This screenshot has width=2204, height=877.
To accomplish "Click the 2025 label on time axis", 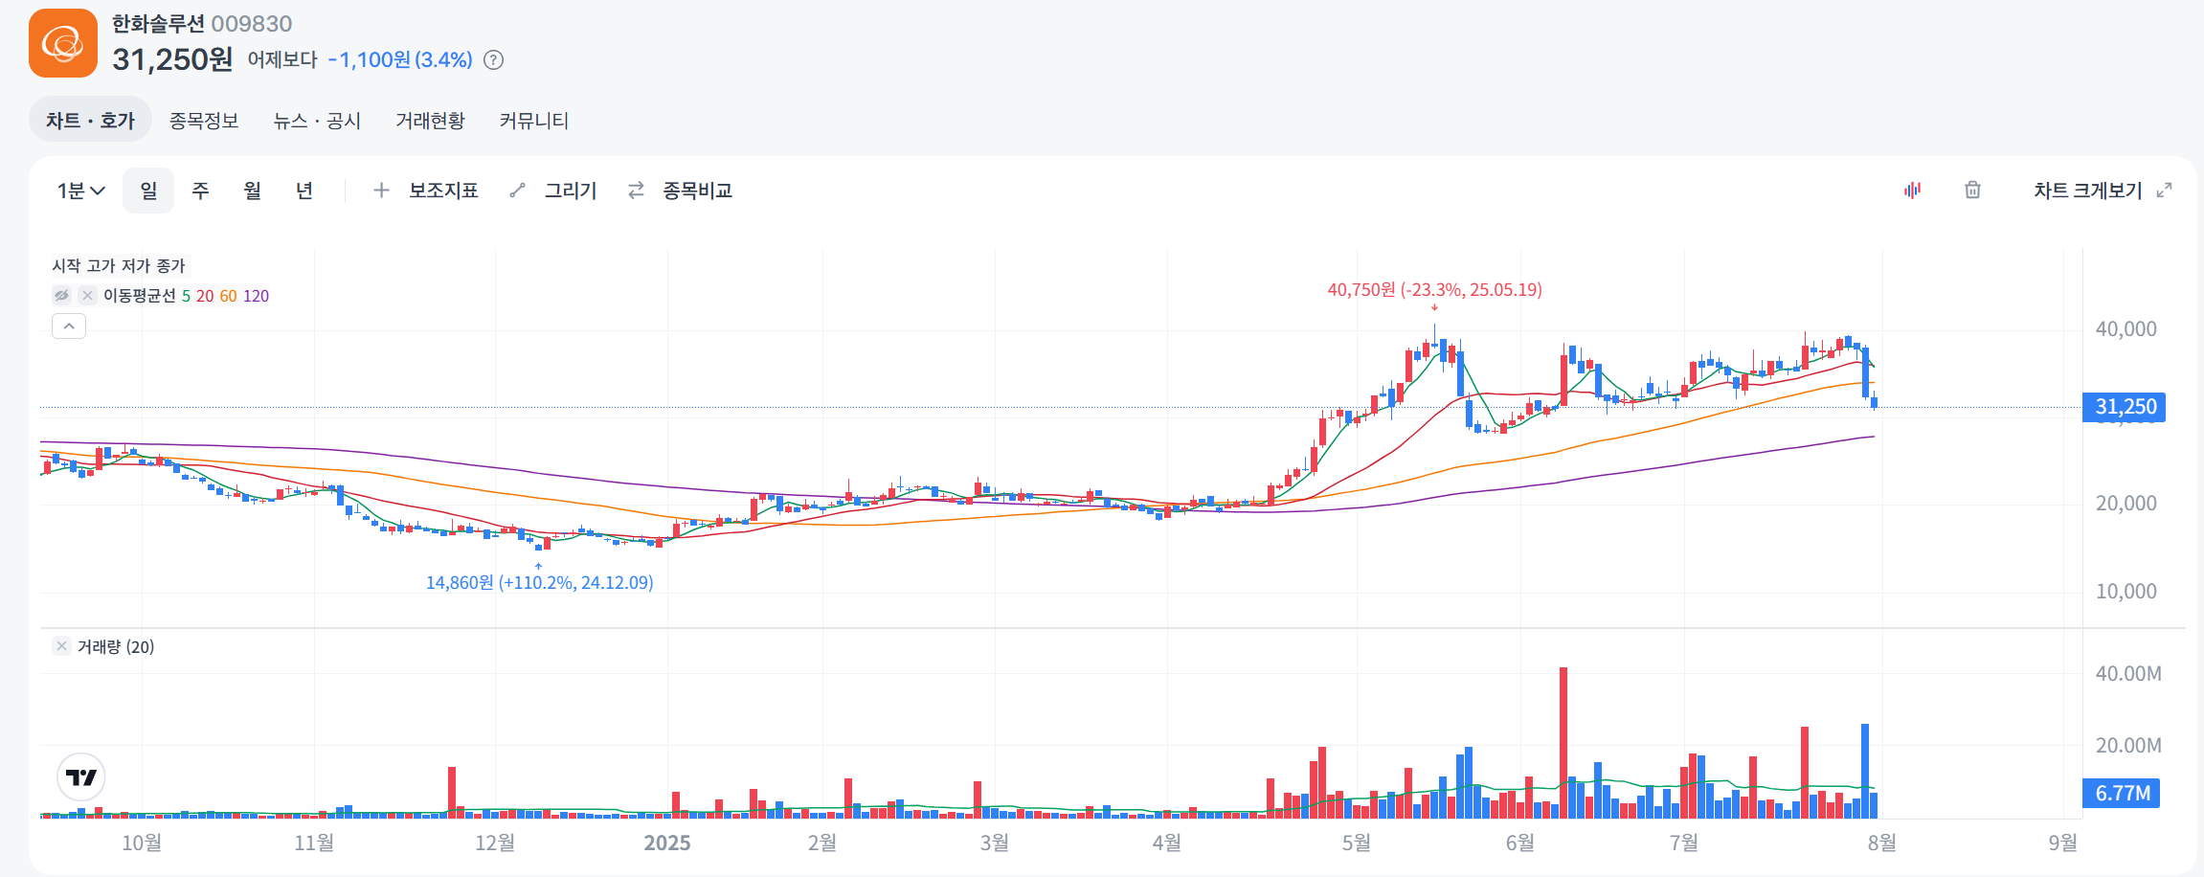I will point(666,843).
